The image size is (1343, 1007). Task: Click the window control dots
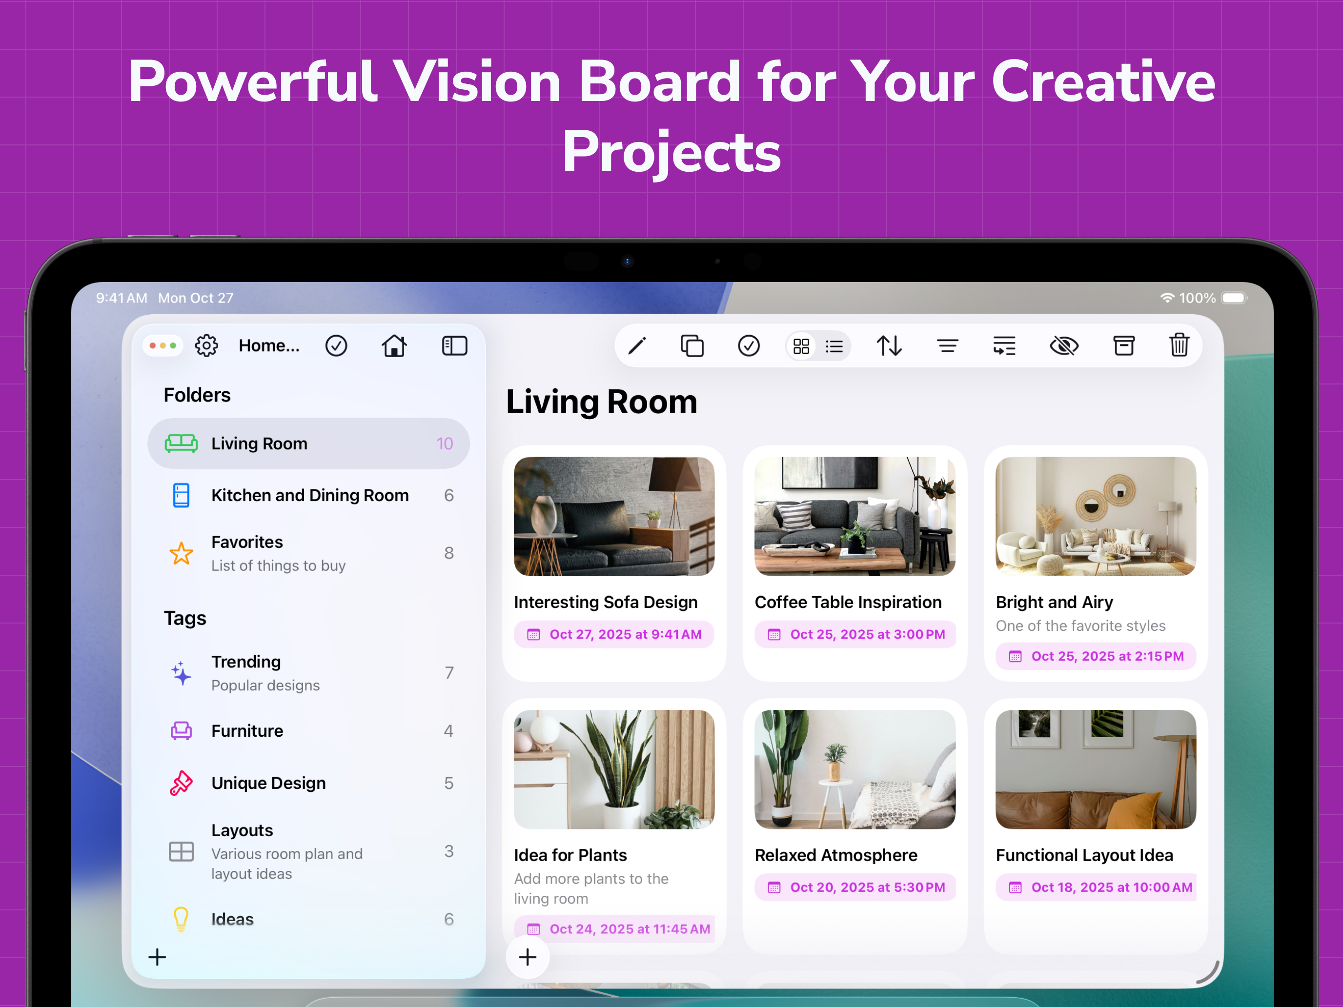tap(163, 345)
